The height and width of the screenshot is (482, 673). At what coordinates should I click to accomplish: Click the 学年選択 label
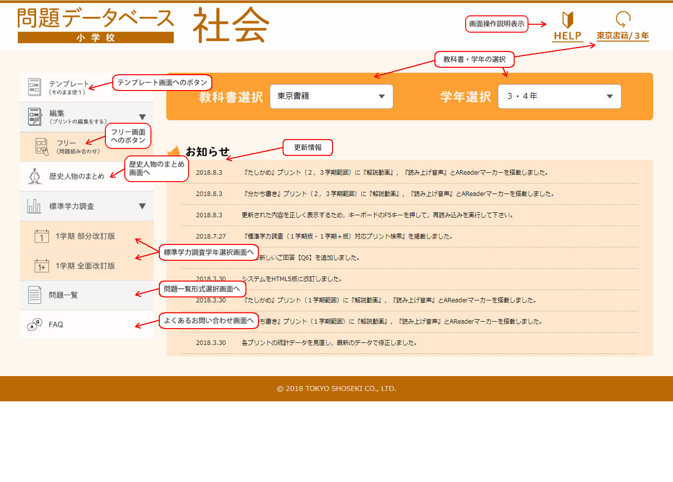click(466, 97)
